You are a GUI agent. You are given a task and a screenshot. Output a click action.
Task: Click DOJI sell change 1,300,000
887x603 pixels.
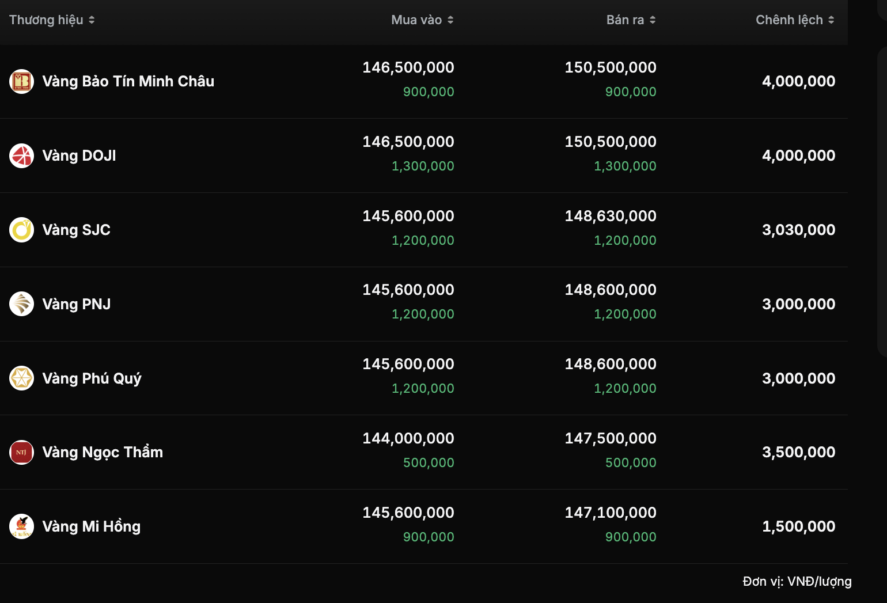coord(625,166)
